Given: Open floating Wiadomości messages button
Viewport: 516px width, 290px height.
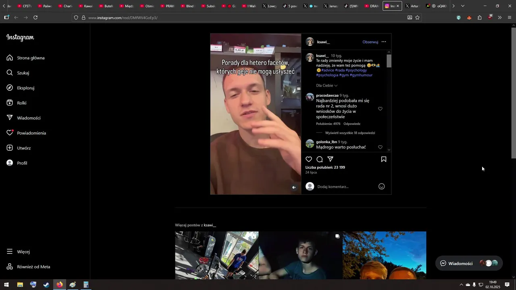Looking at the screenshot, I should coord(469,263).
